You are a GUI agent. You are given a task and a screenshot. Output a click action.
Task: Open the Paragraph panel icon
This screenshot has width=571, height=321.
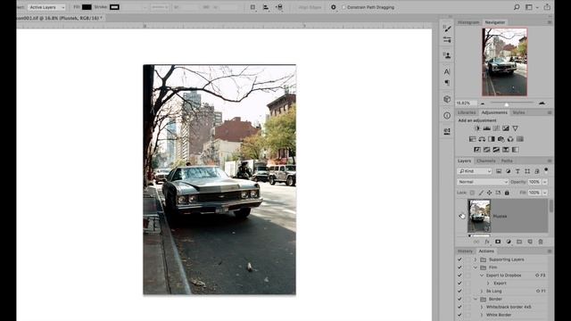point(447,83)
